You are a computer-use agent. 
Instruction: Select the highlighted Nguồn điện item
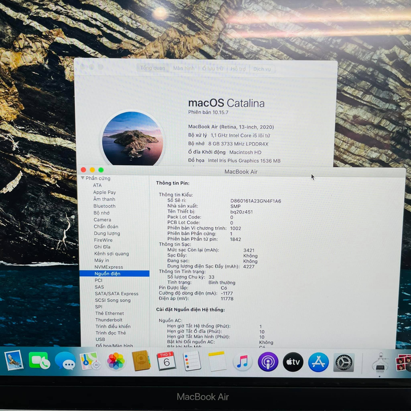[x=114, y=273]
